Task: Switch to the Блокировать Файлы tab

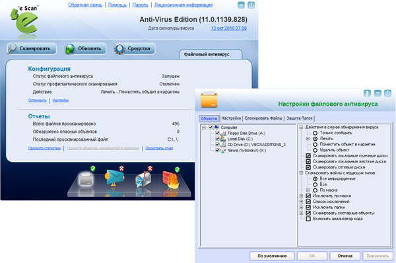Action: 263,118
